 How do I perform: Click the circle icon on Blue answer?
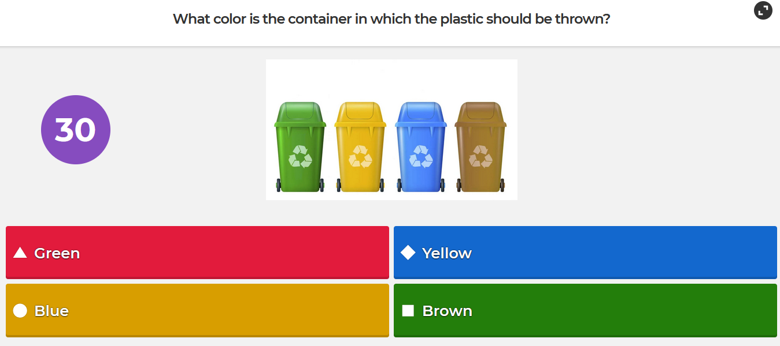point(20,311)
